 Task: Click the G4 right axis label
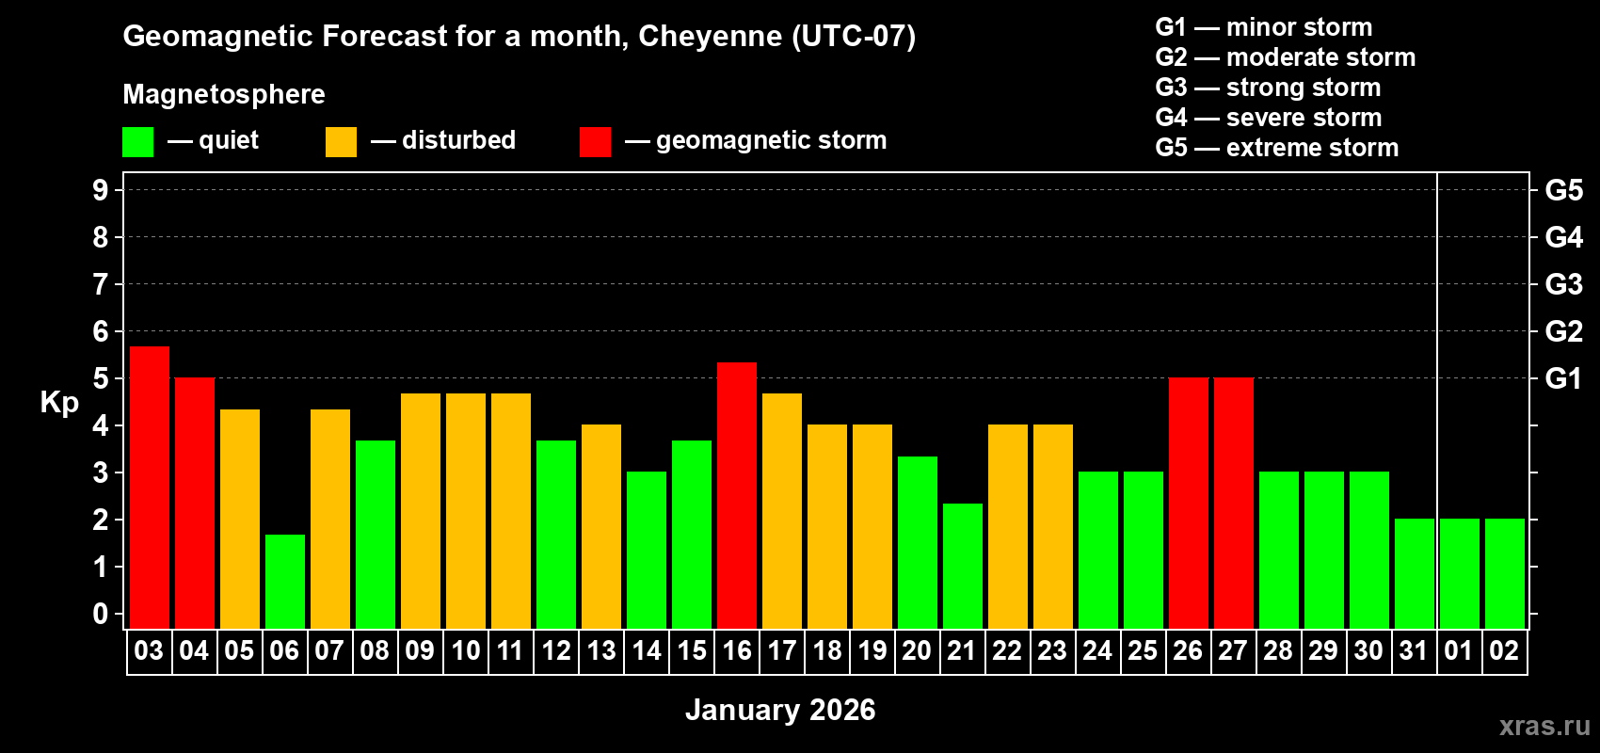(1564, 237)
